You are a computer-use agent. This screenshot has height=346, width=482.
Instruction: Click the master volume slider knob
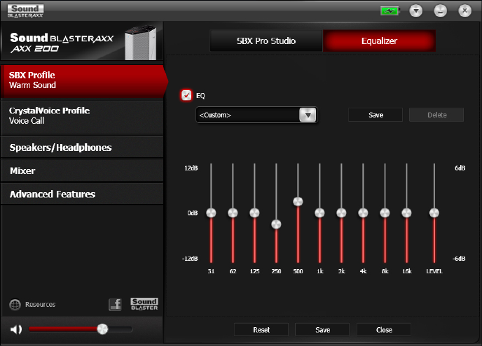(x=102, y=329)
